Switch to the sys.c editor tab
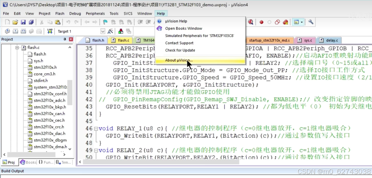372x178 pixels. tap(305, 40)
